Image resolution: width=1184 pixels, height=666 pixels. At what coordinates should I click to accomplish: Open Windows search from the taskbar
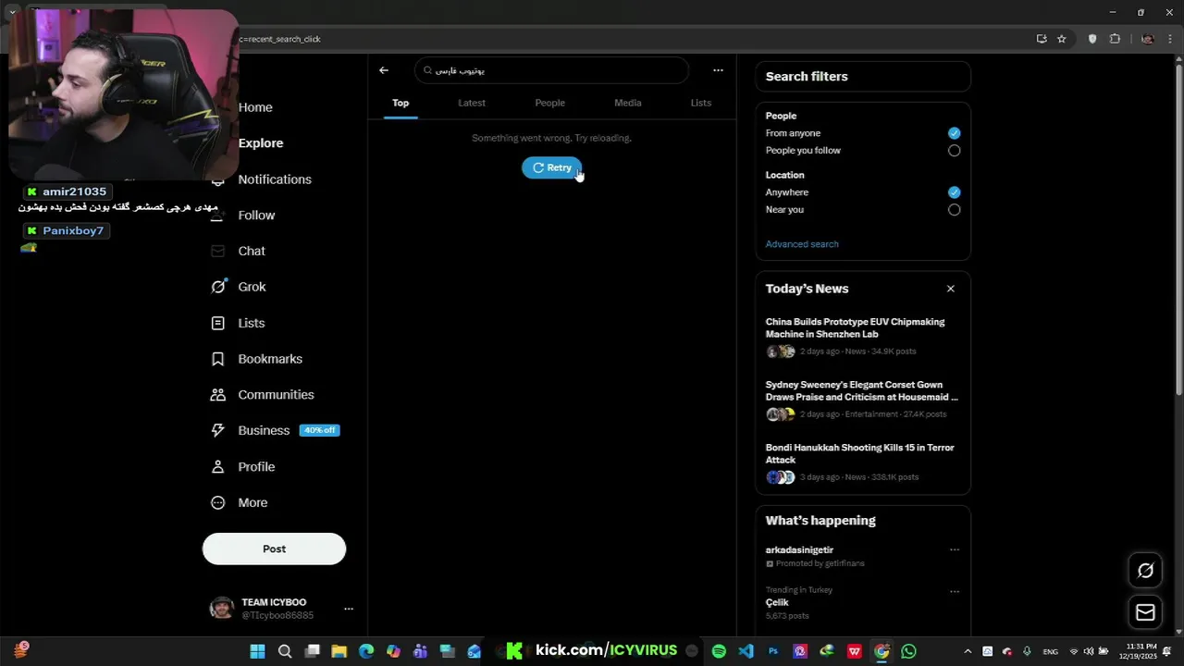pyautogui.click(x=285, y=651)
